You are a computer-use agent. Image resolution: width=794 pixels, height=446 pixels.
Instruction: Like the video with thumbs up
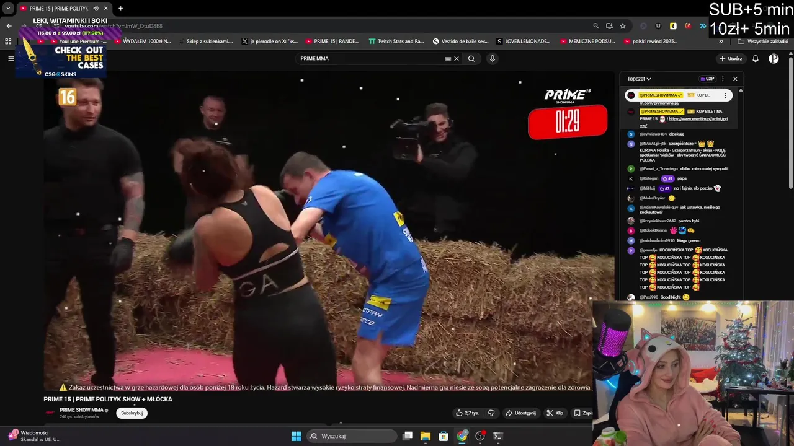[x=467, y=413]
